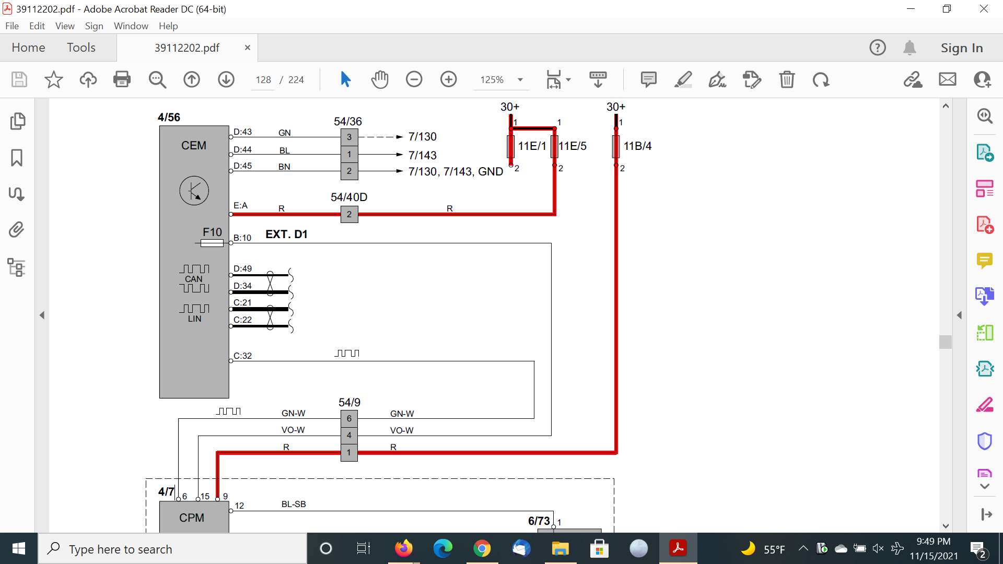Rotate the page view
This screenshot has width=1003, height=564.
click(821, 79)
